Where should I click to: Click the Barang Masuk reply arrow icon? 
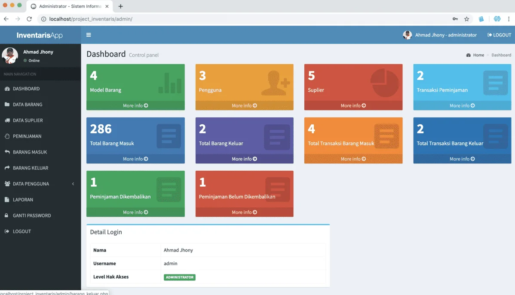[7, 152]
